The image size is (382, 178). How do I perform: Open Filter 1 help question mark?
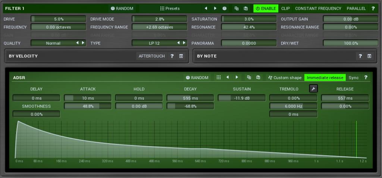(373, 9)
